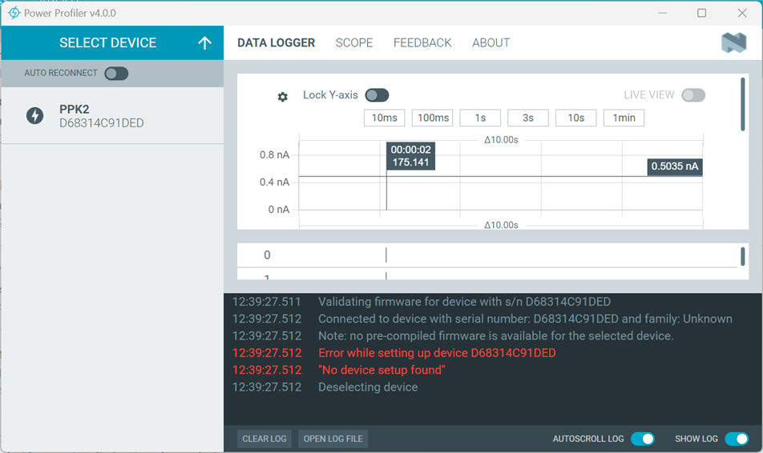Click the digital channel 0 row
763x453 pixels.
click(x=487, y=255)
